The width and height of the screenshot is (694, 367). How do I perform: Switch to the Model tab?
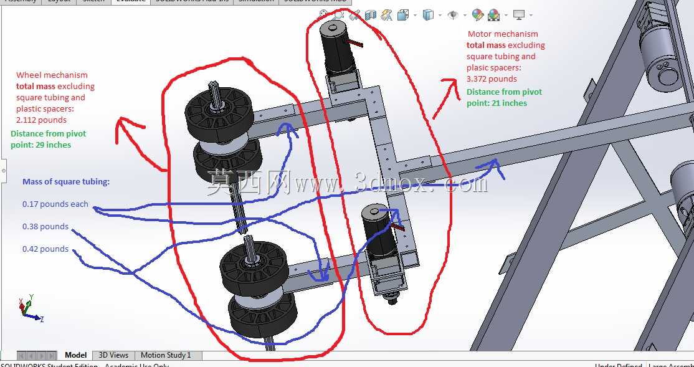(75, 355)
